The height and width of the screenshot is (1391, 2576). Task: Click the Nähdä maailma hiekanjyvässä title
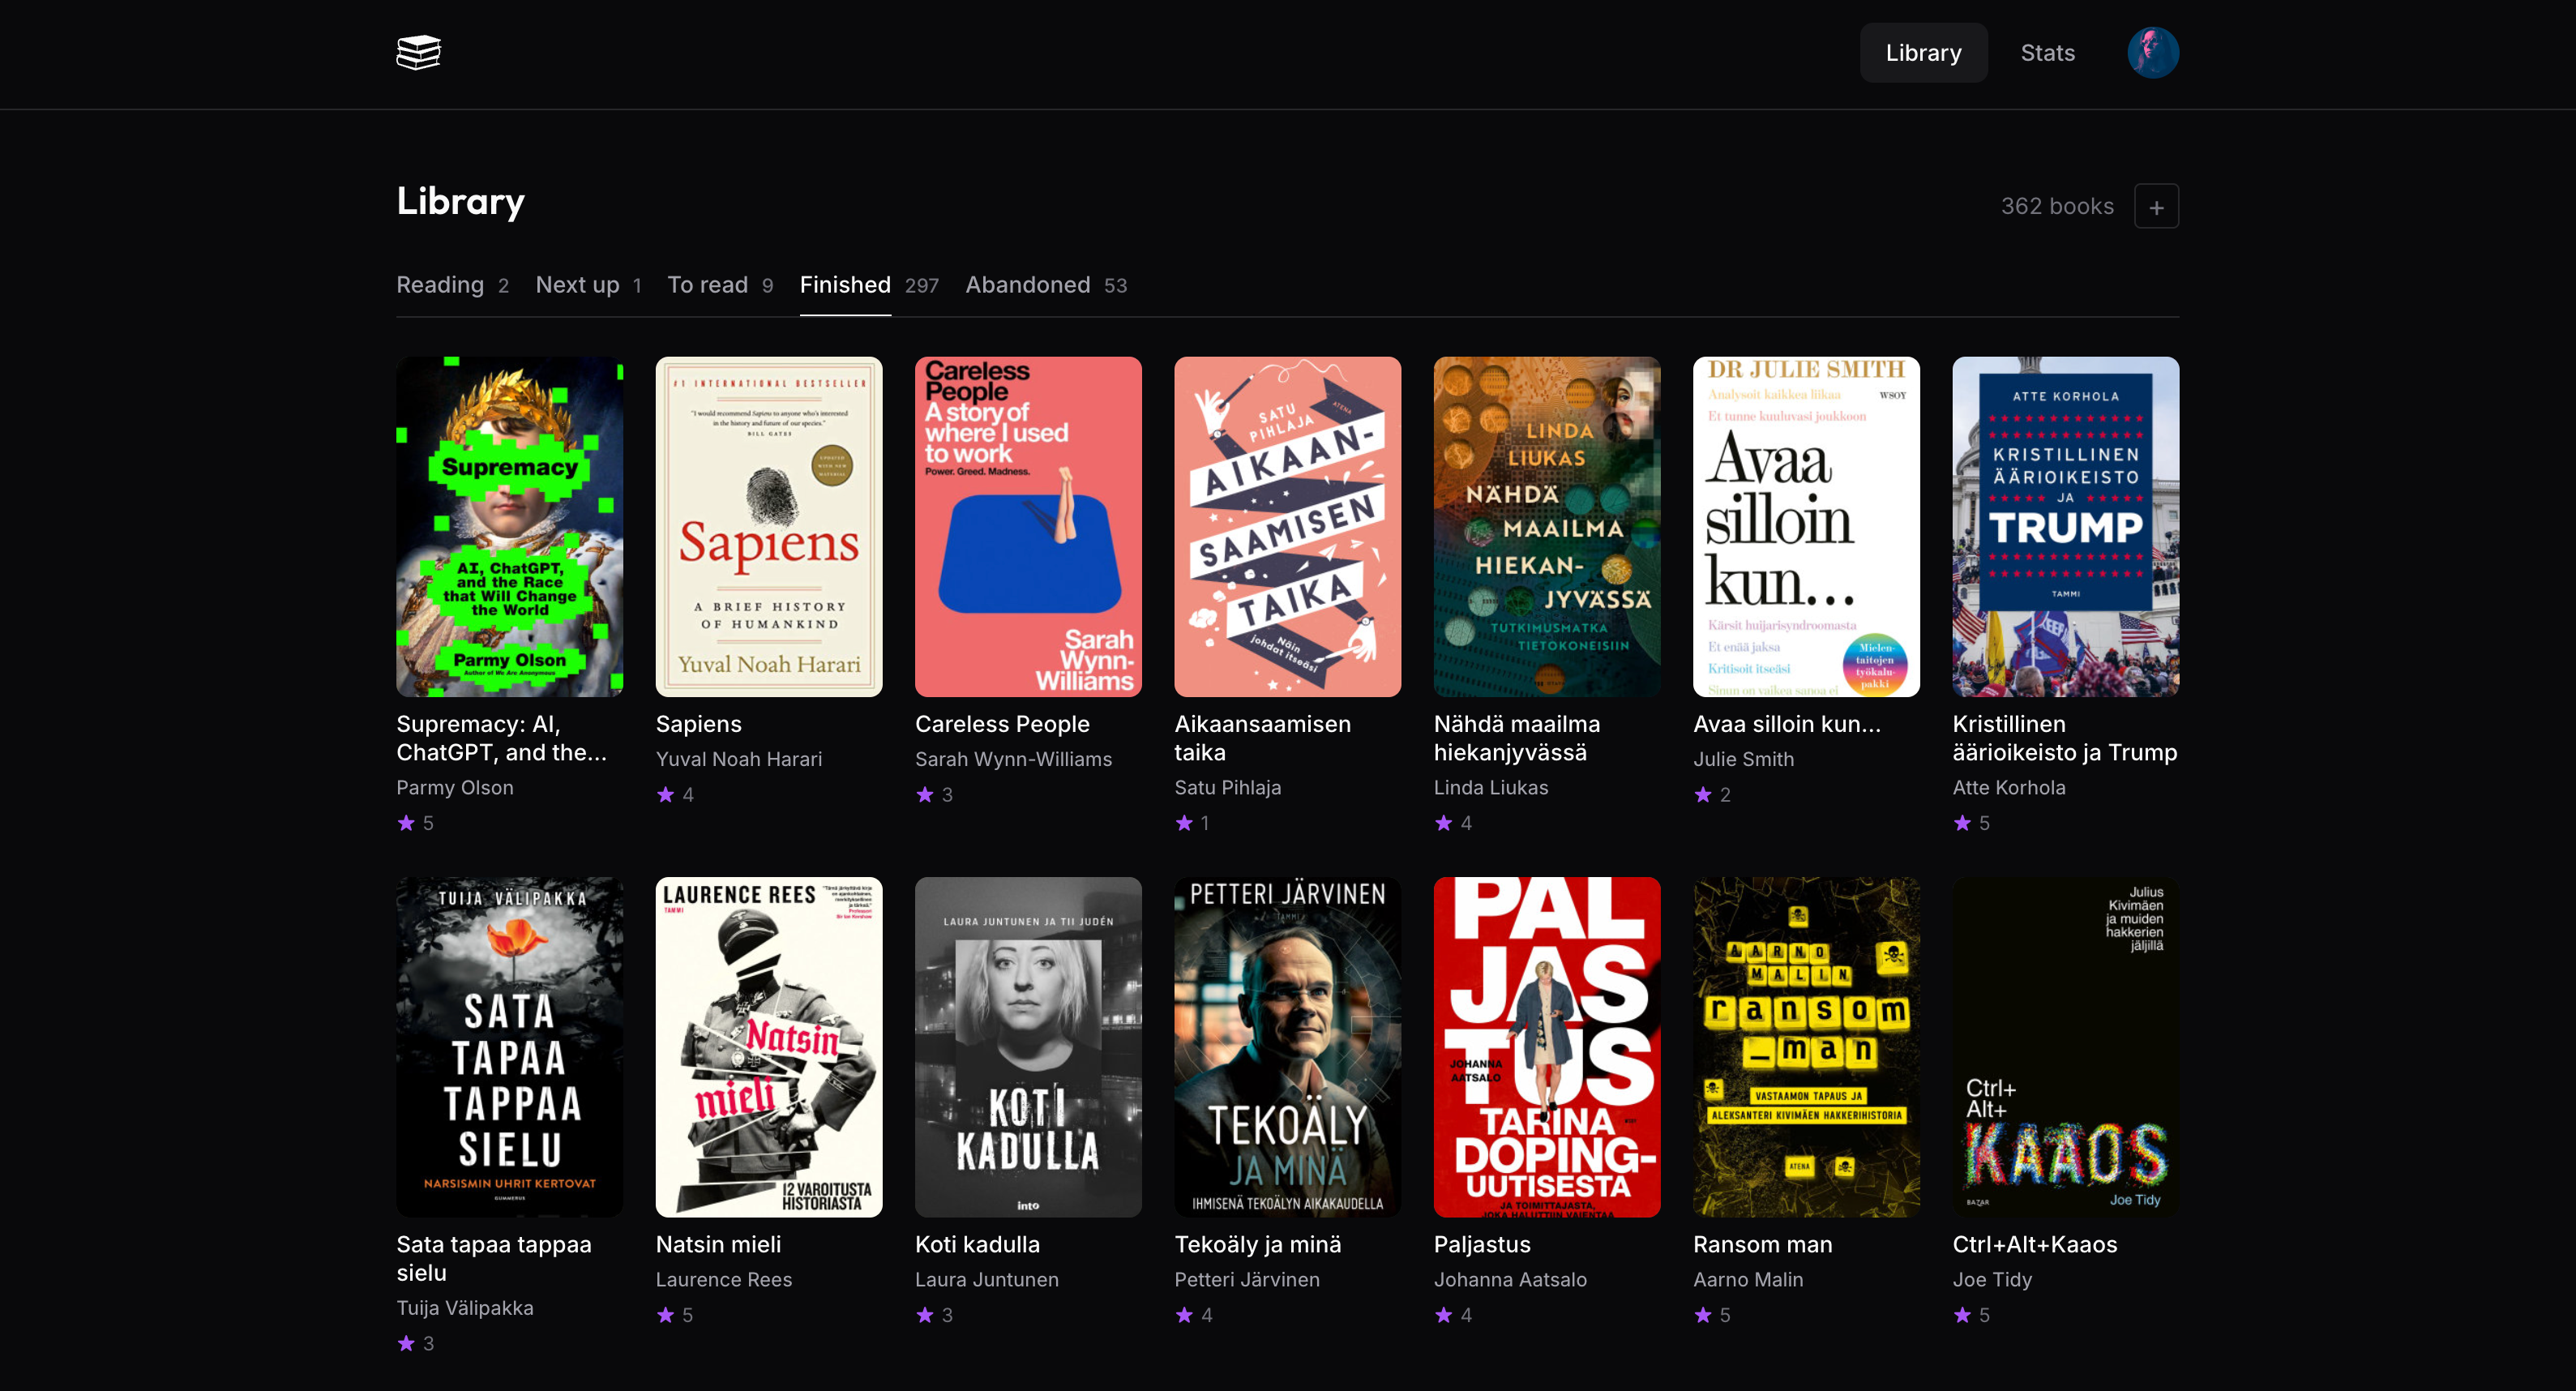[1517, 738]
